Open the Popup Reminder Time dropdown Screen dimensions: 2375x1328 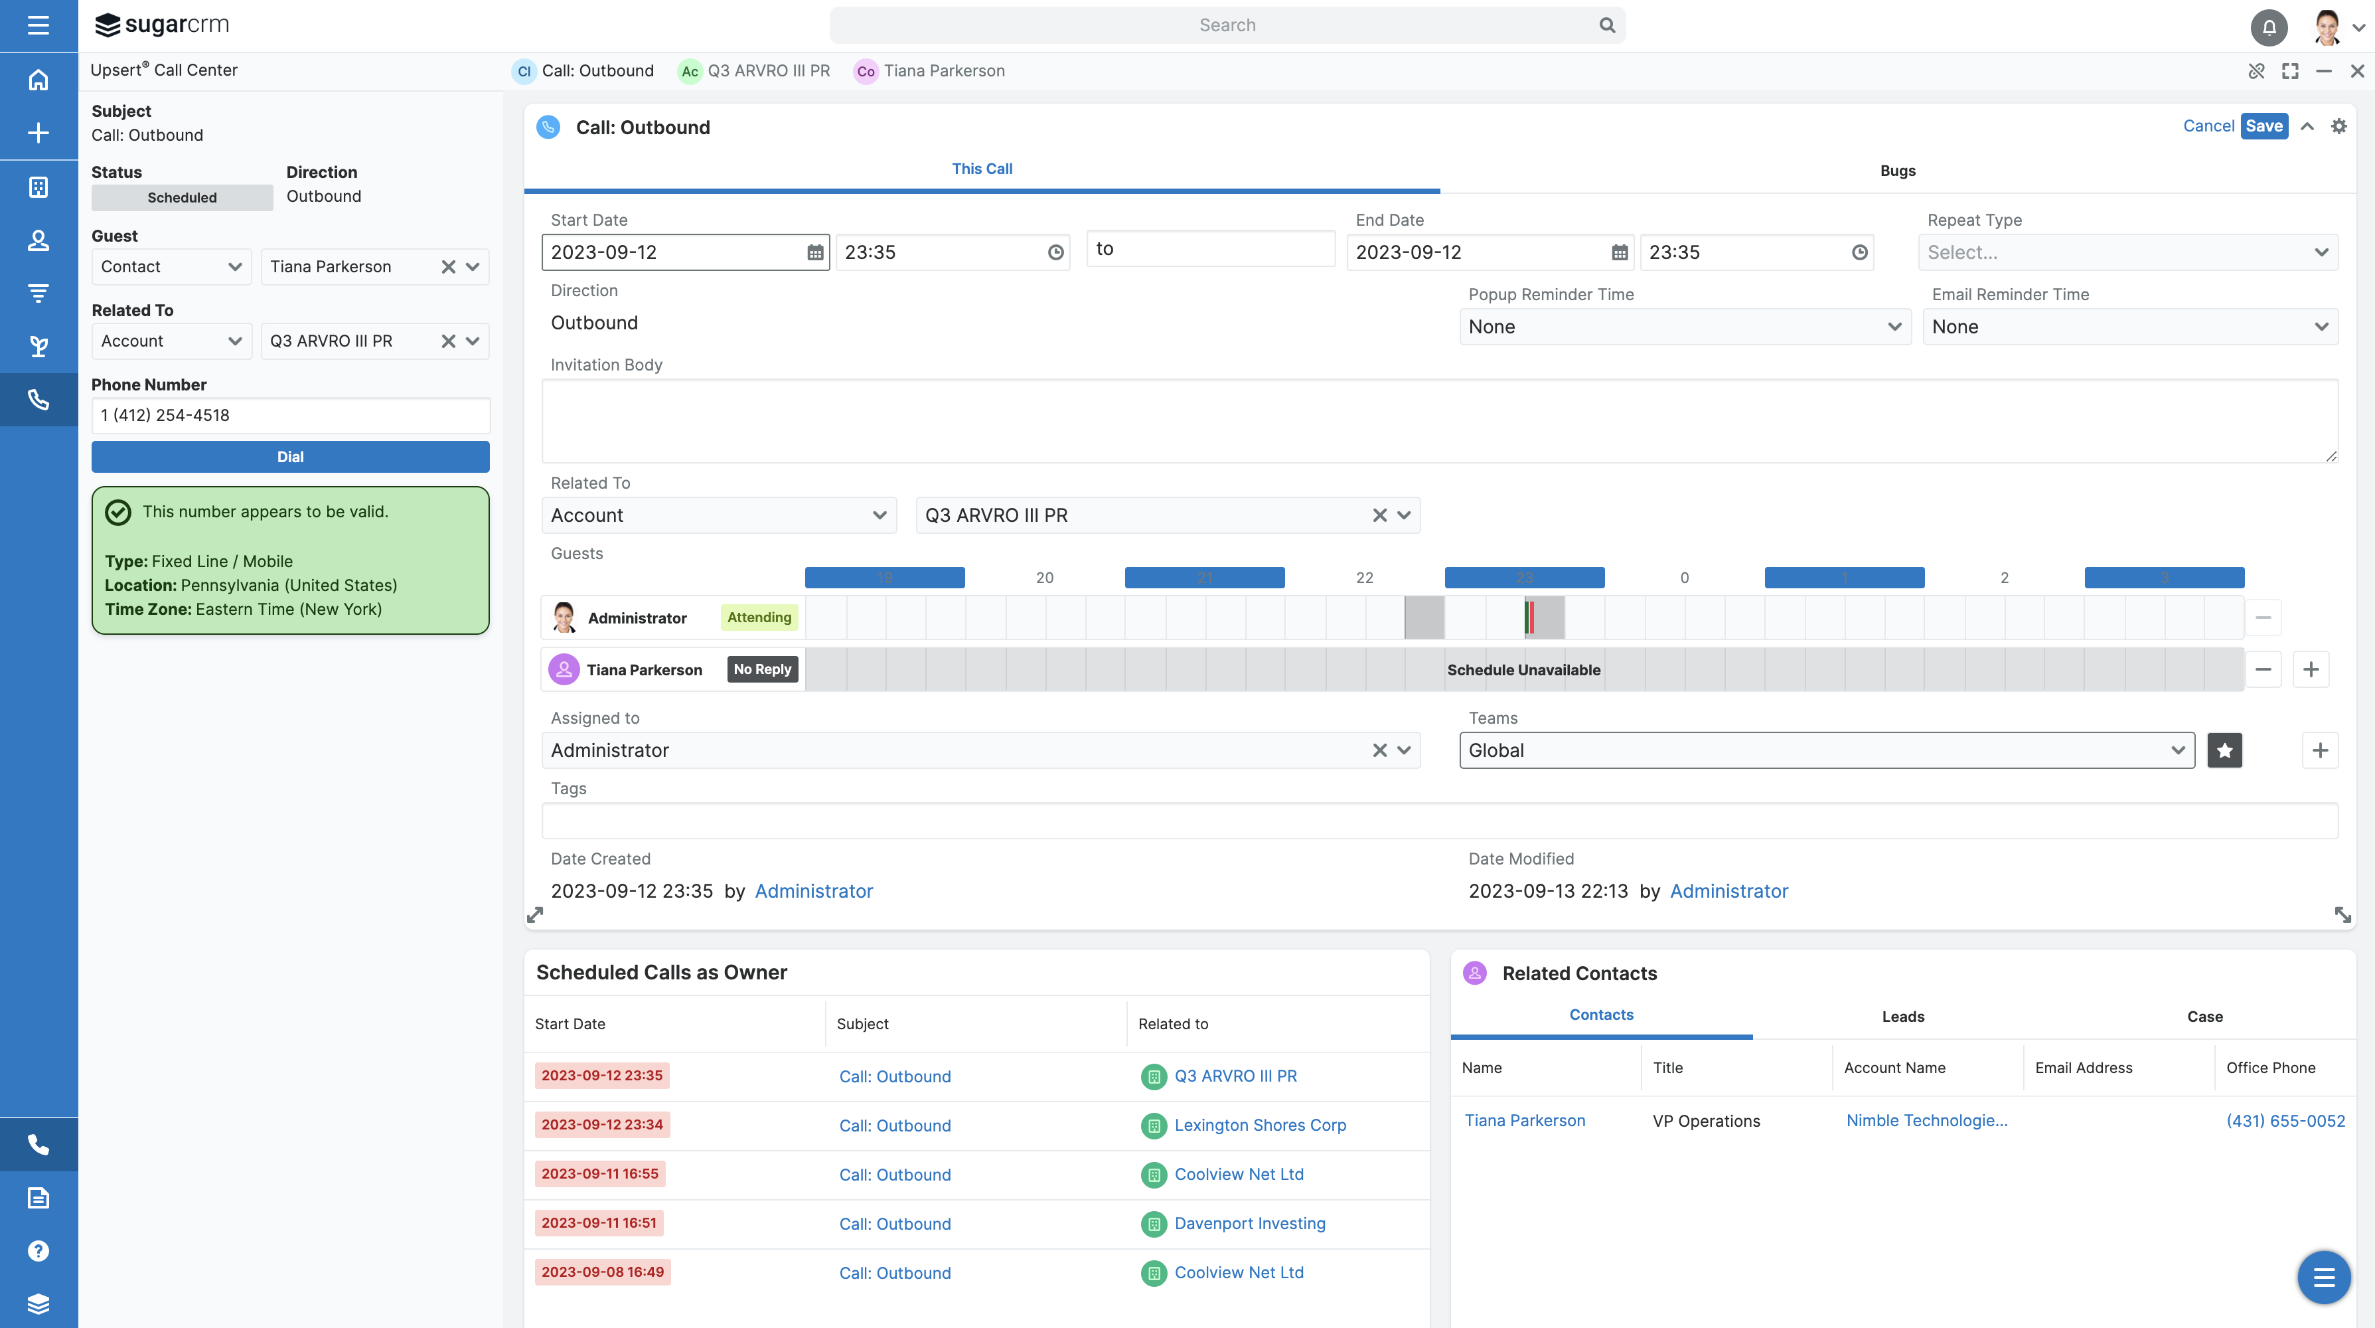point(1685,327)
